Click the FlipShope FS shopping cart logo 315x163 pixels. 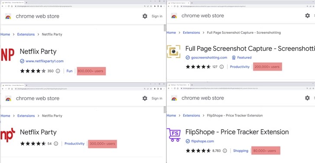click(174, 135)
